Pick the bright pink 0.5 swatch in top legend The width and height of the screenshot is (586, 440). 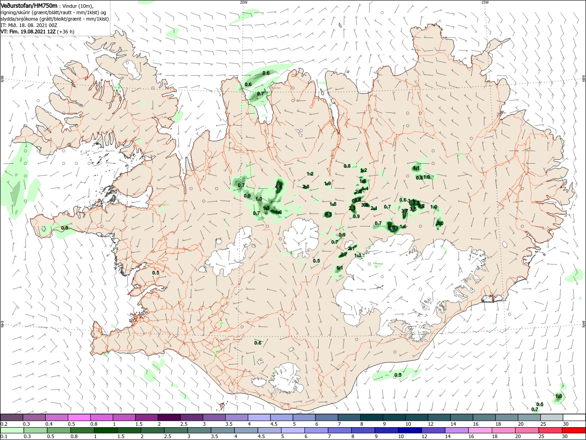pos(79,418)
